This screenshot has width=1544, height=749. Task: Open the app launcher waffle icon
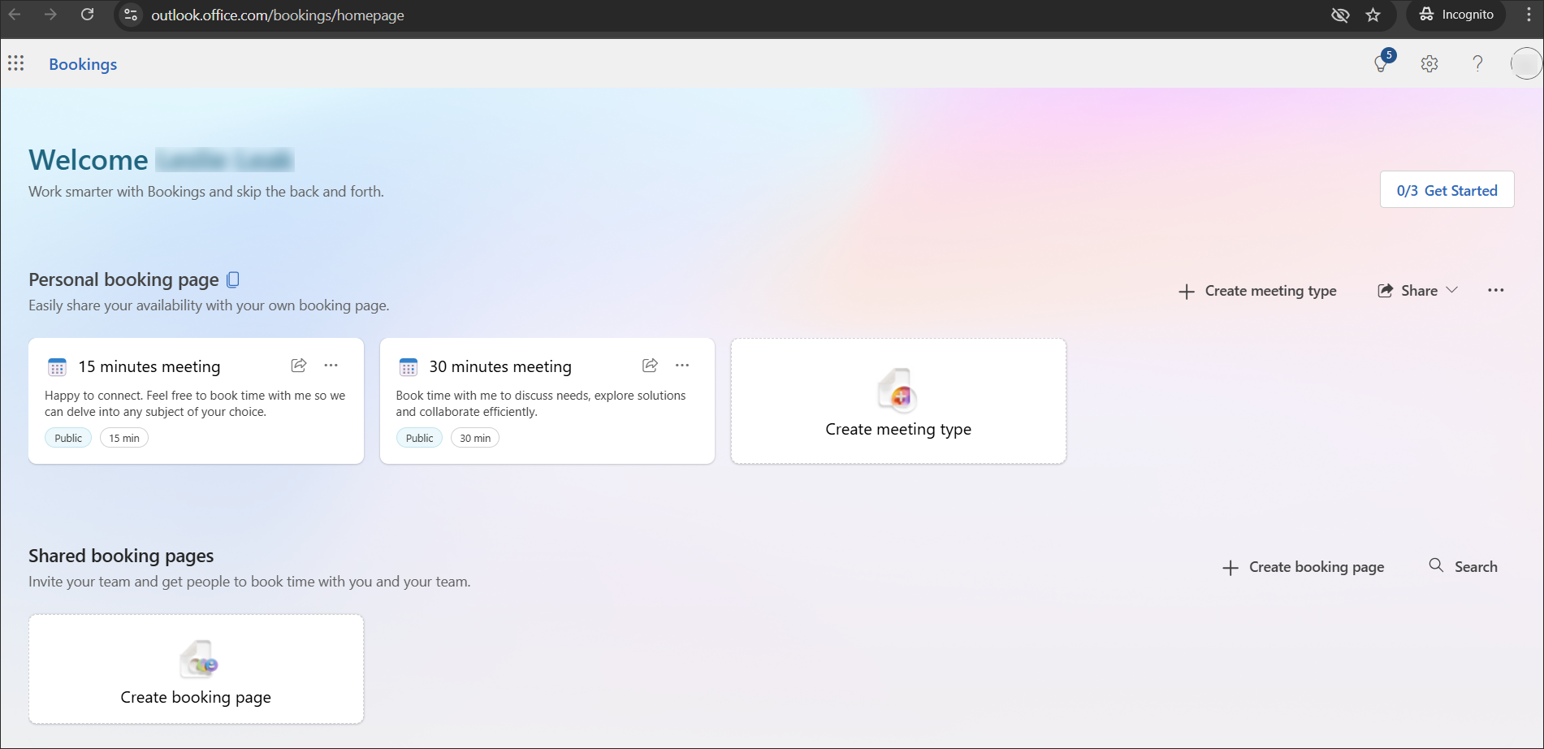pyautogui.click(x=15, y=63)
